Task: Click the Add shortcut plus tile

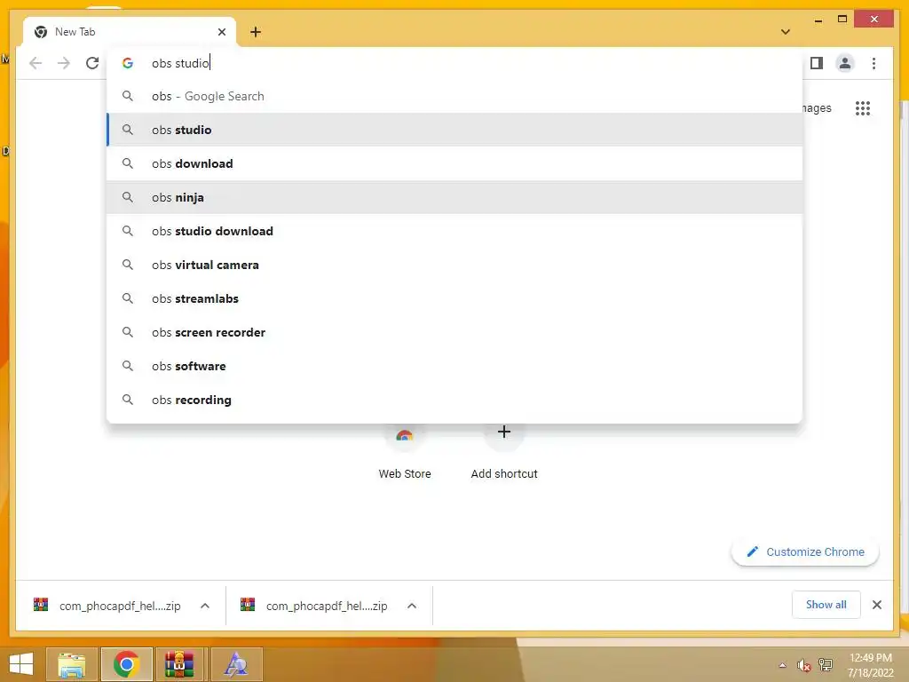Action: 504,452
